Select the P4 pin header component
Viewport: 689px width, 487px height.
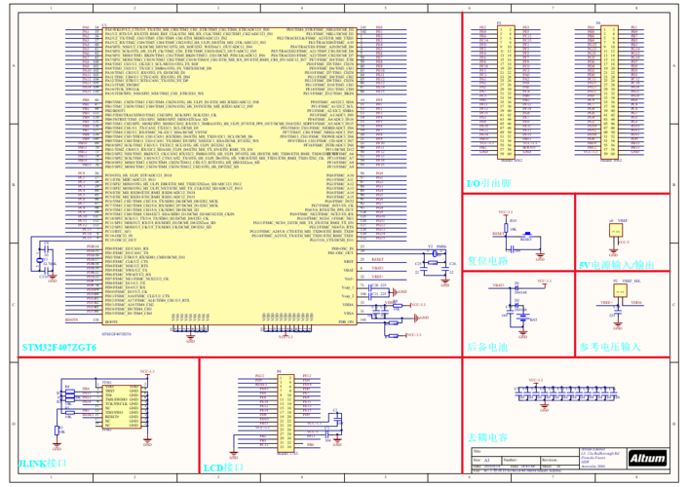tap(609, 92)
